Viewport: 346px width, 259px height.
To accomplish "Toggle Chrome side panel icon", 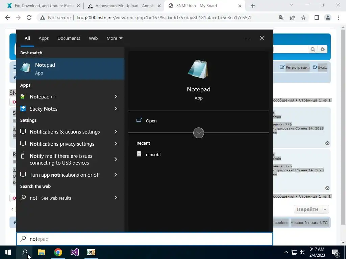I will 317,18.
